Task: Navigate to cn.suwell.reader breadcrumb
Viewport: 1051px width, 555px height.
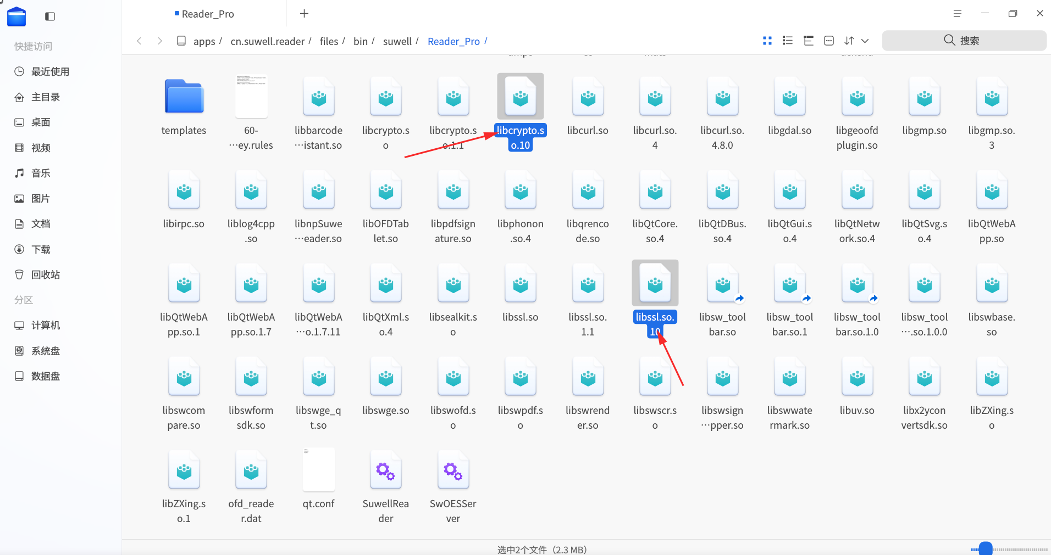Action: point(267,41)
